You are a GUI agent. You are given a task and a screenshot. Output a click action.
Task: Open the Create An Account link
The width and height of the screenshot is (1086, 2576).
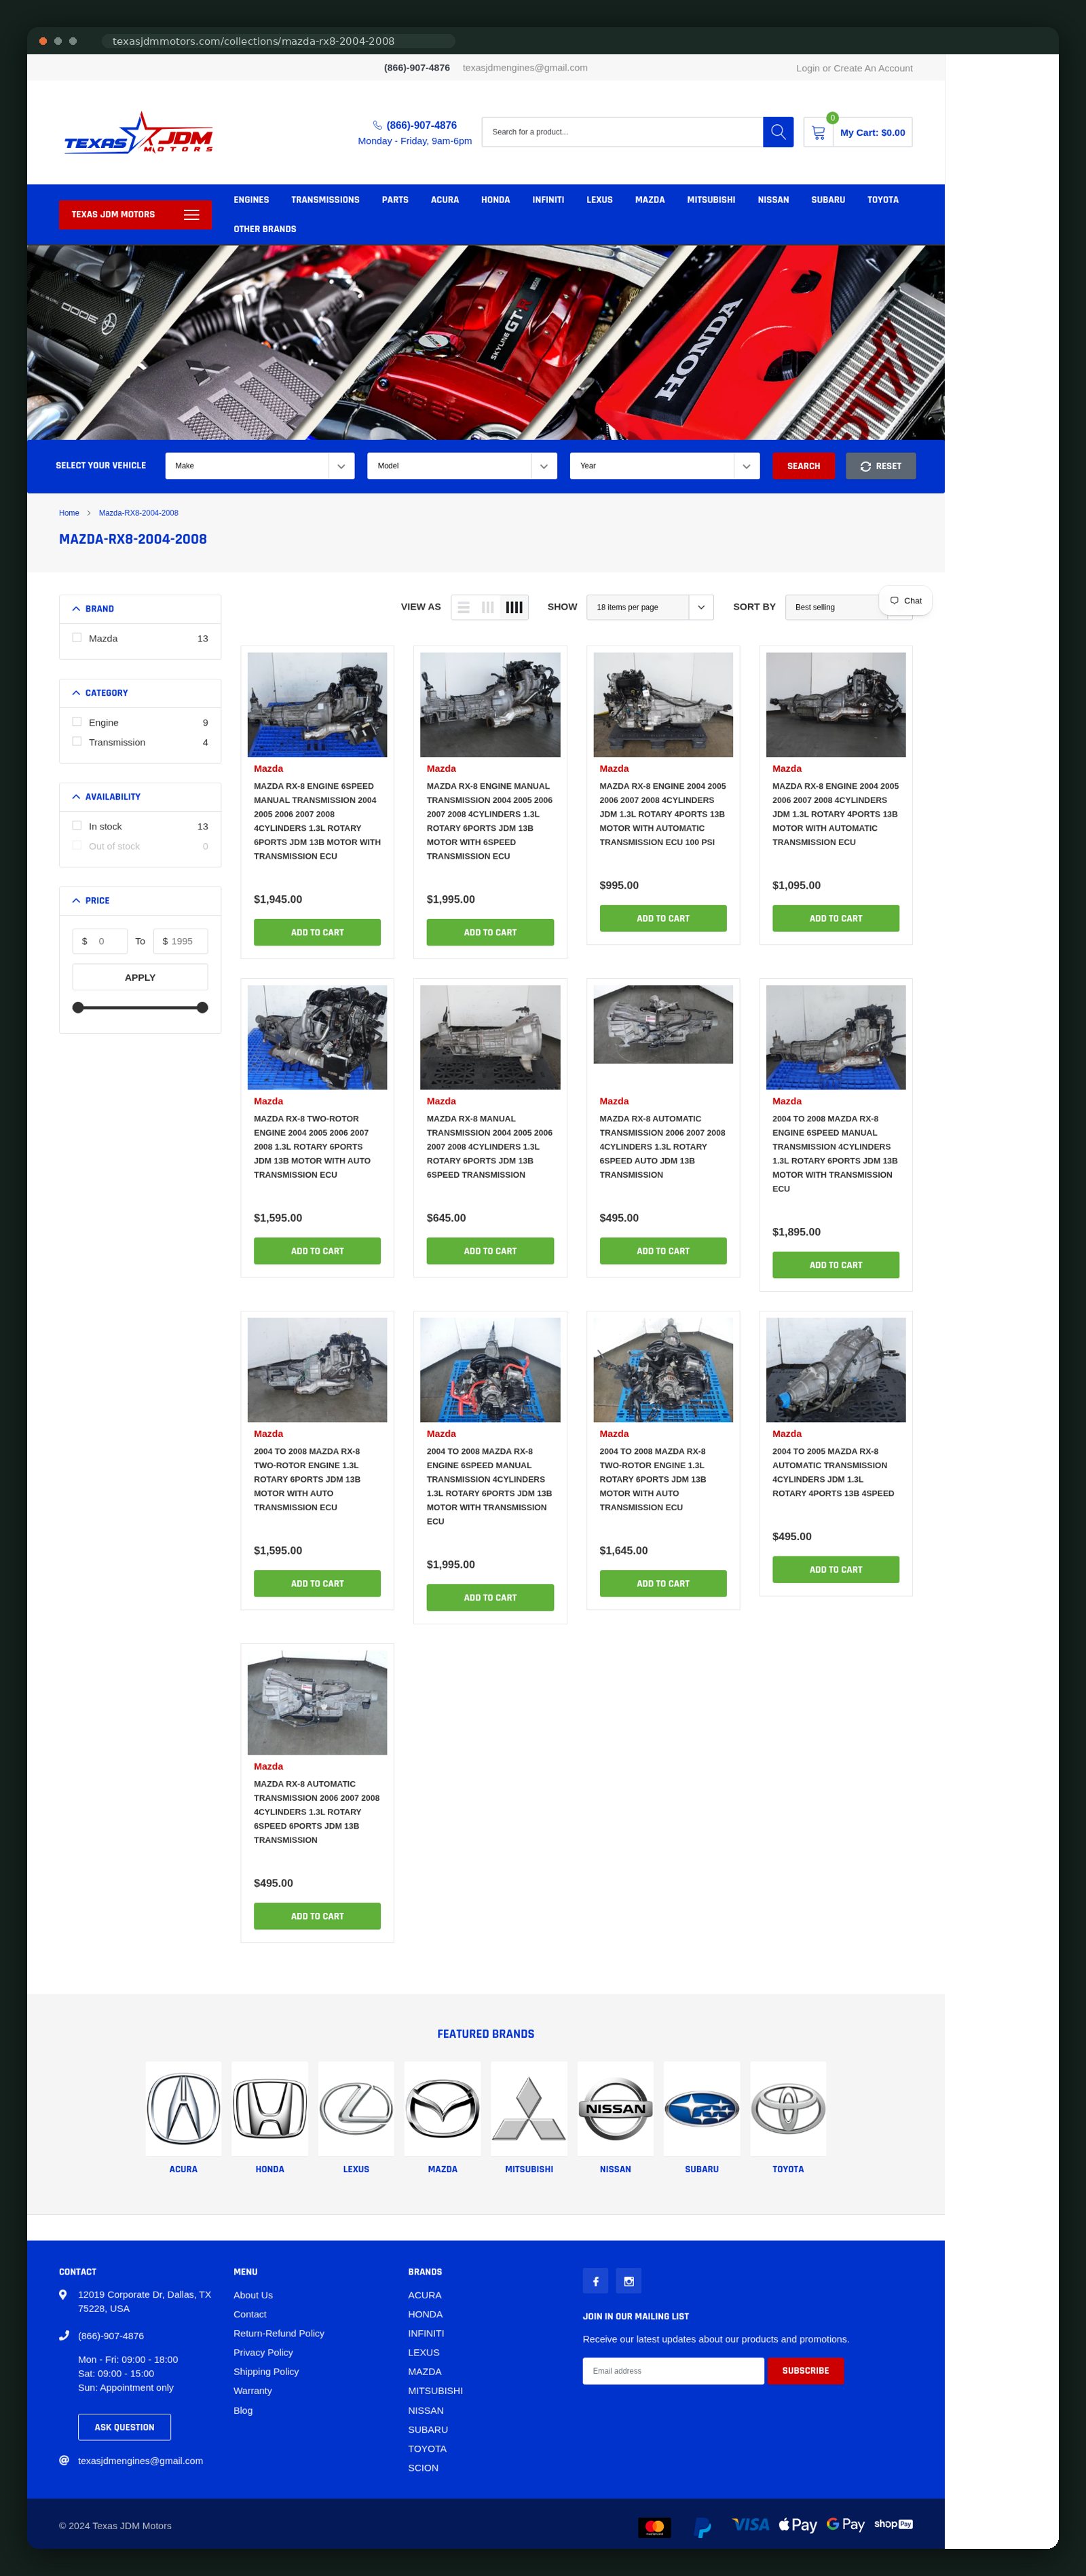(x=873, y=68)
